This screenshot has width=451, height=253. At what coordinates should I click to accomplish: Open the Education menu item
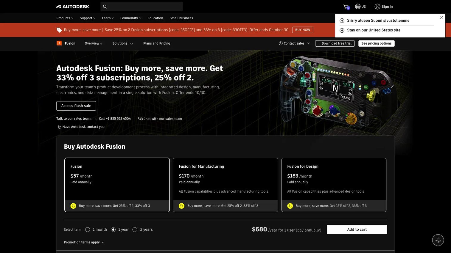pos(155,18)
